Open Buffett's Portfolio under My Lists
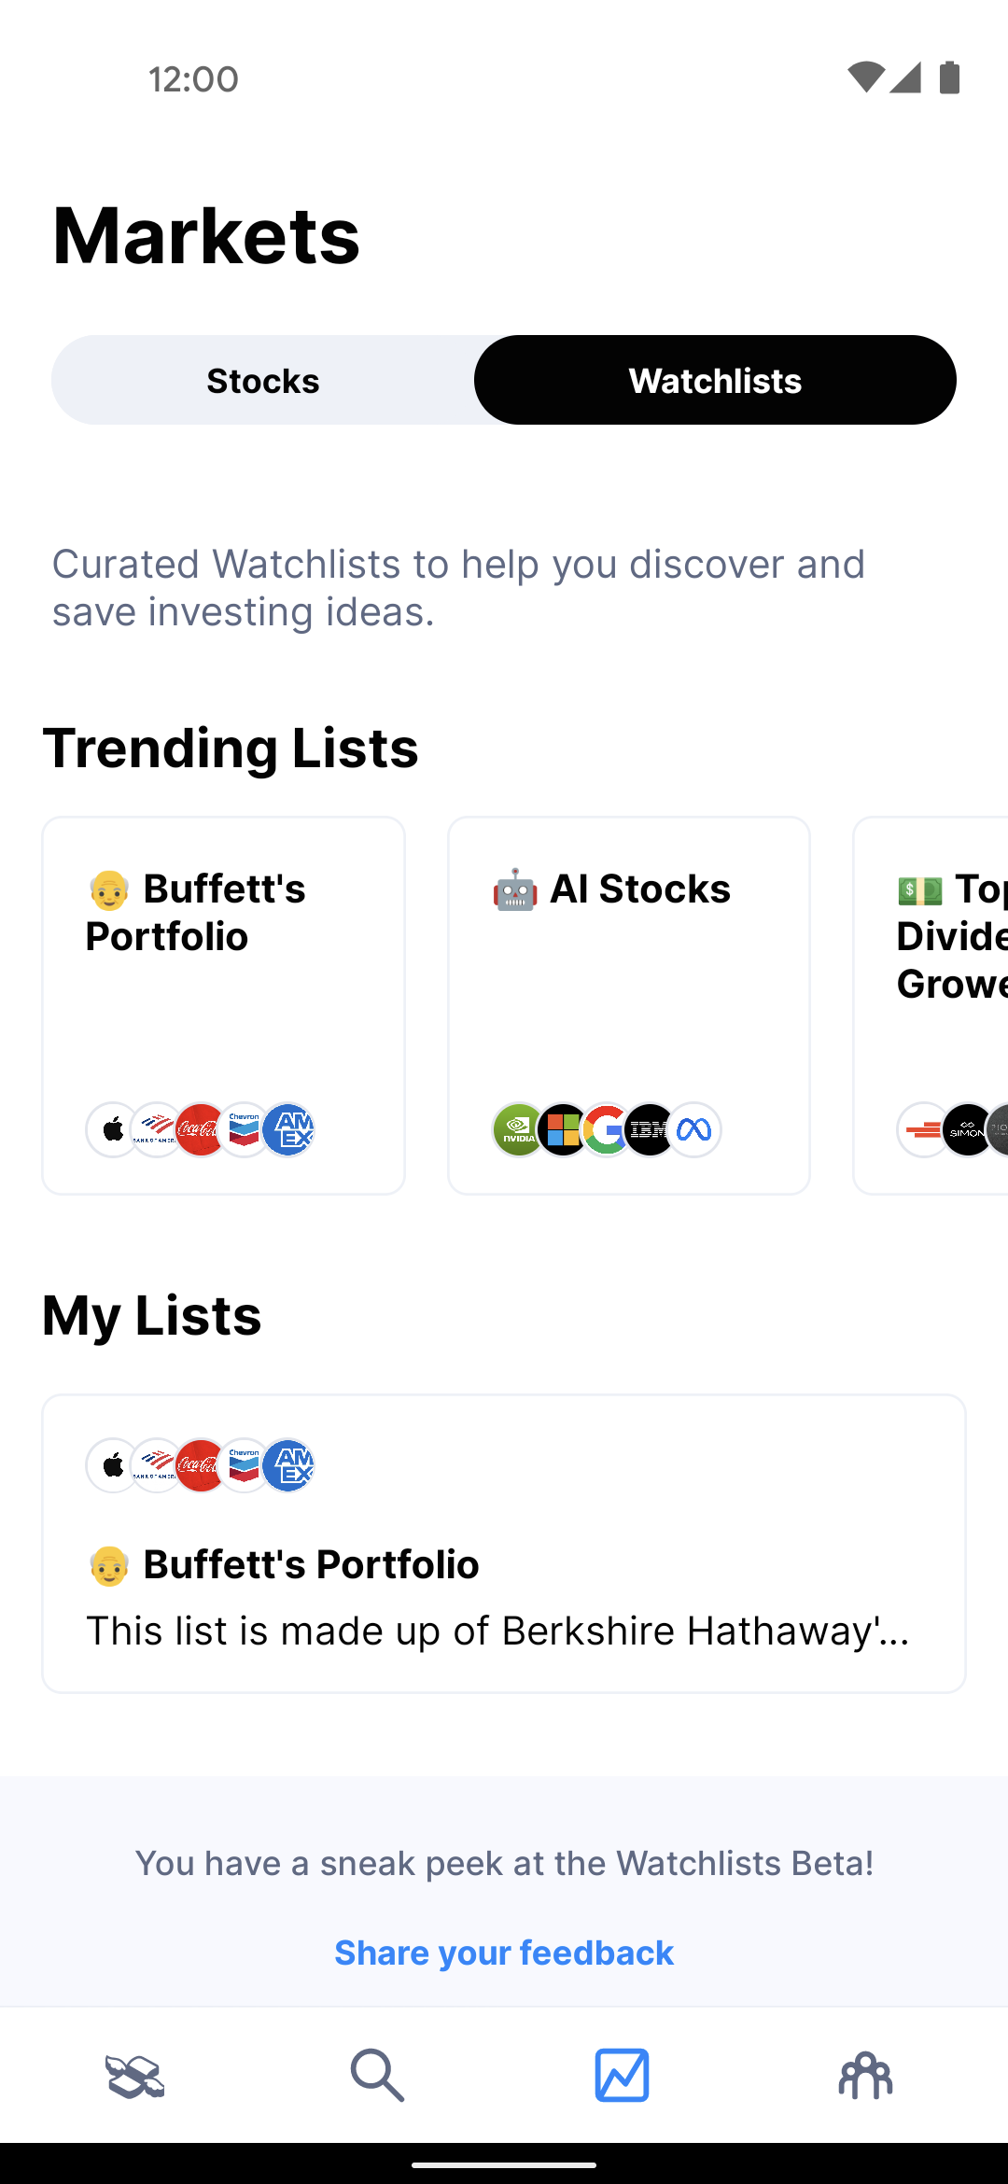Image resolution: width=1008 pixels, height=2184 pixels. click(504, 1544)
